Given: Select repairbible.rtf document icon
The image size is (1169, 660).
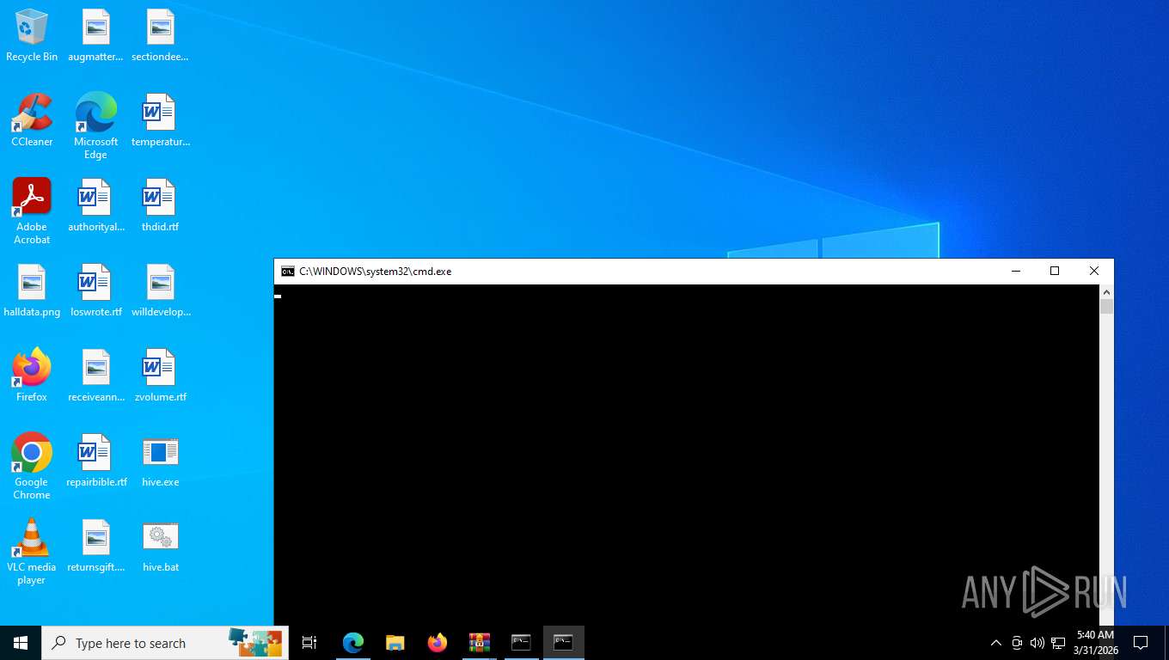Looking at the screenshot, I should [95, 461].
